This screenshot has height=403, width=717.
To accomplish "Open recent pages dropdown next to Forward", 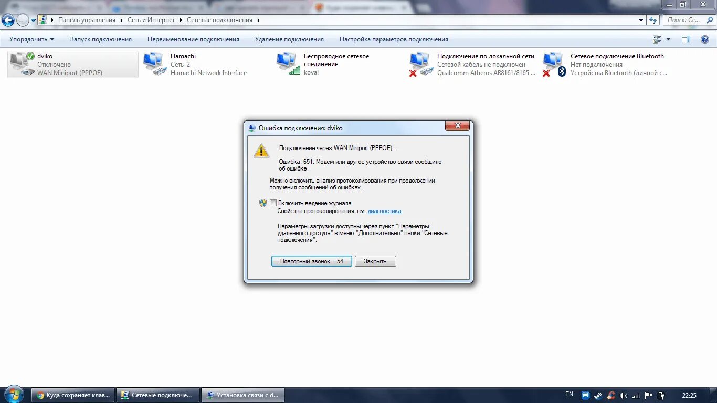I will click(x=34, y=20).
